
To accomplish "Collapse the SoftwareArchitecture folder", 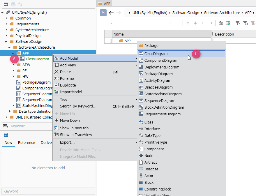I will [9, 47].
